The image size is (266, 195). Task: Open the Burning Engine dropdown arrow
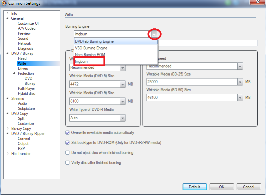coord(154,34)
